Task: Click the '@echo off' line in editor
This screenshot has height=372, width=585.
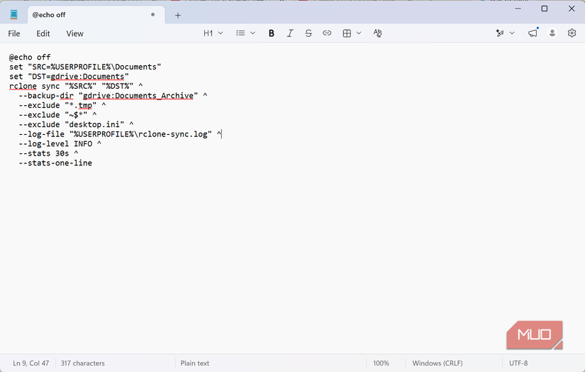Action: tap(30, 57)
